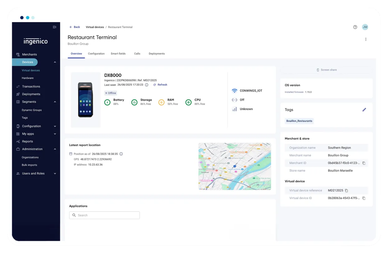This screenshot has width=388, height=253.
Task: Copy the Virtual device ID
Action: click(x=364, y=198)
